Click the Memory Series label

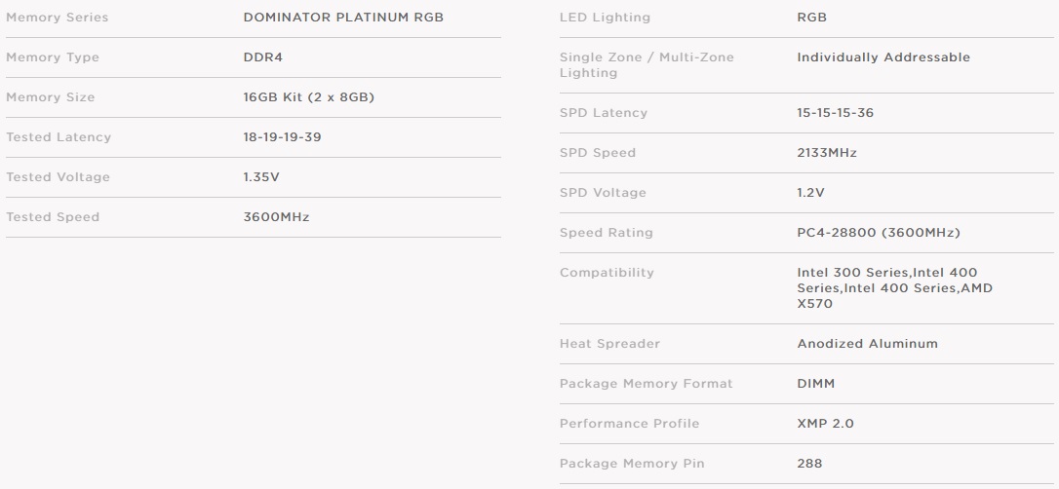[x=57, y=18]
